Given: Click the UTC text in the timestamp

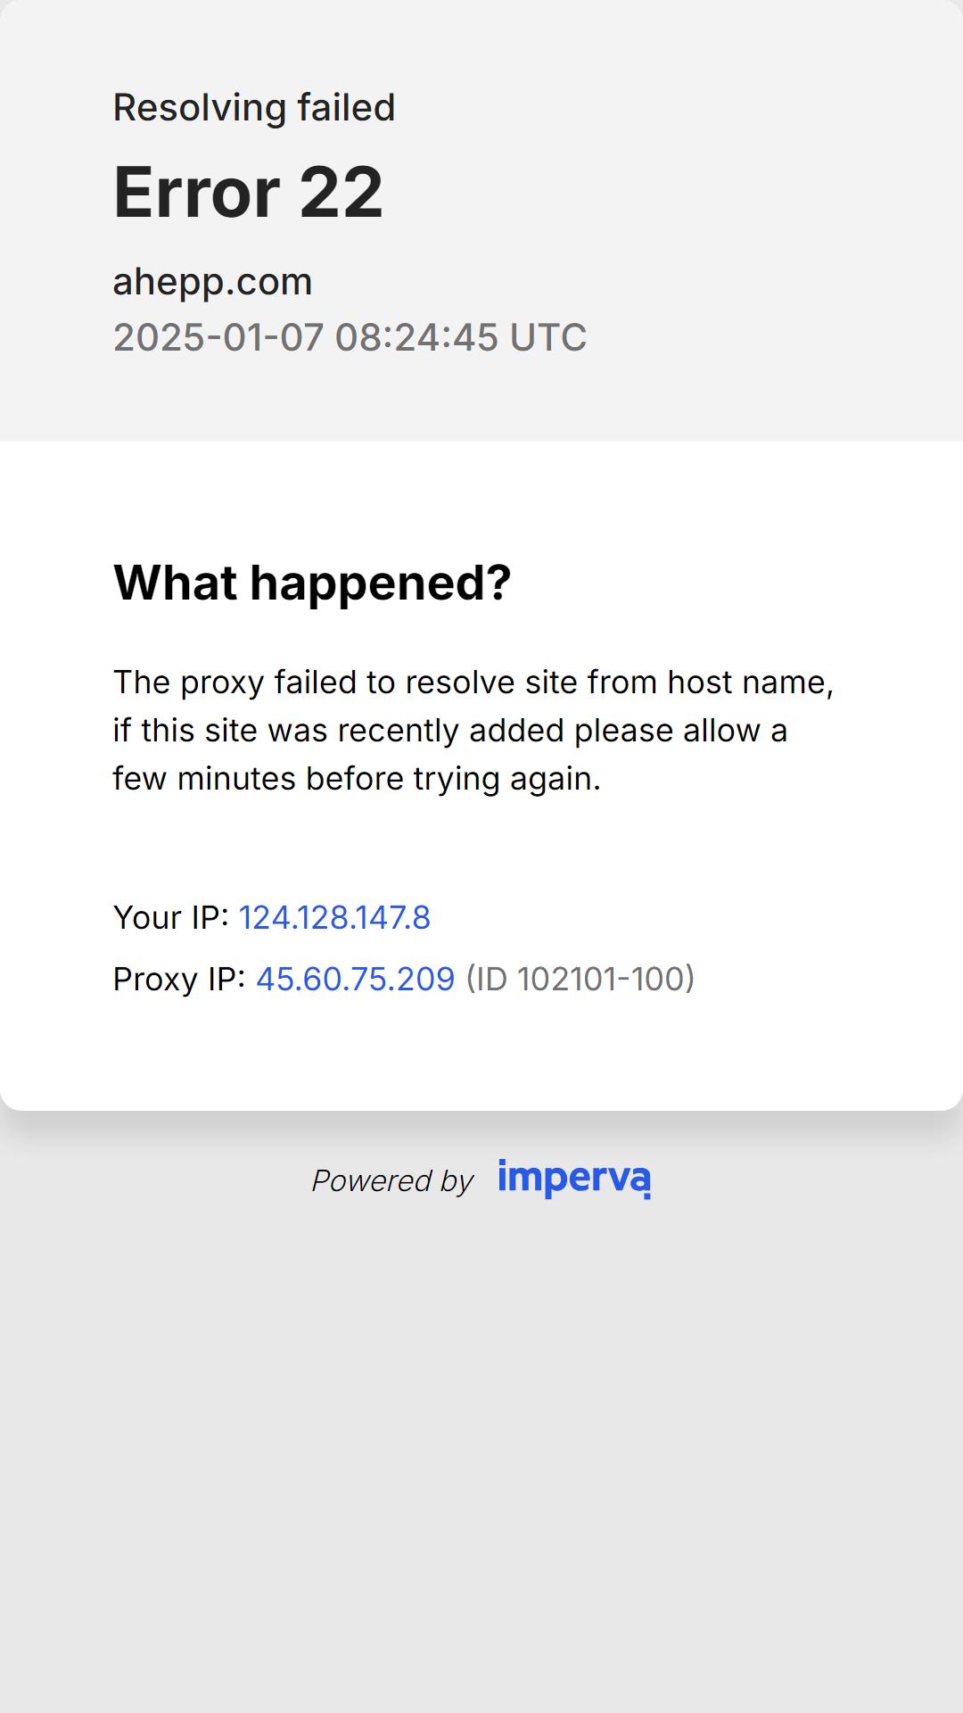Looking at the screenshot, I should click(547, 337).
